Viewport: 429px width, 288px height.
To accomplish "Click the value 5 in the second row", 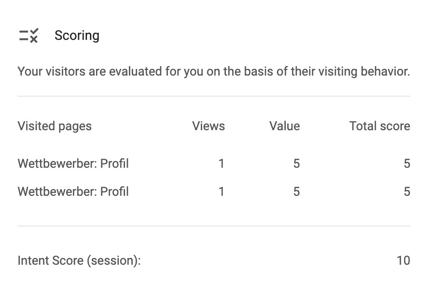I will tap(297, 192).
